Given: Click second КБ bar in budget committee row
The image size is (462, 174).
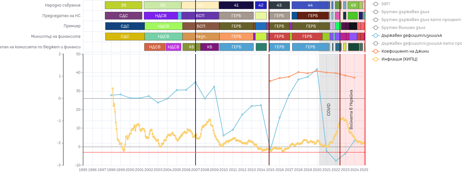Looking at the screenshot, I should 210,47.
